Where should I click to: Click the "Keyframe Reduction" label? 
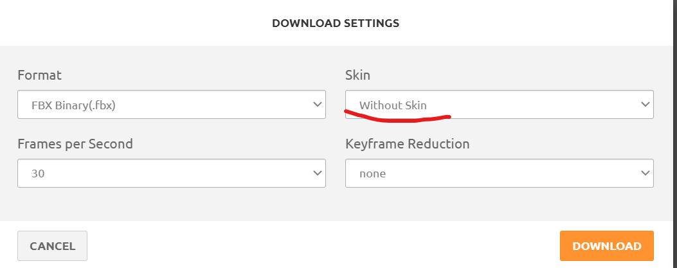click(408, 144)
